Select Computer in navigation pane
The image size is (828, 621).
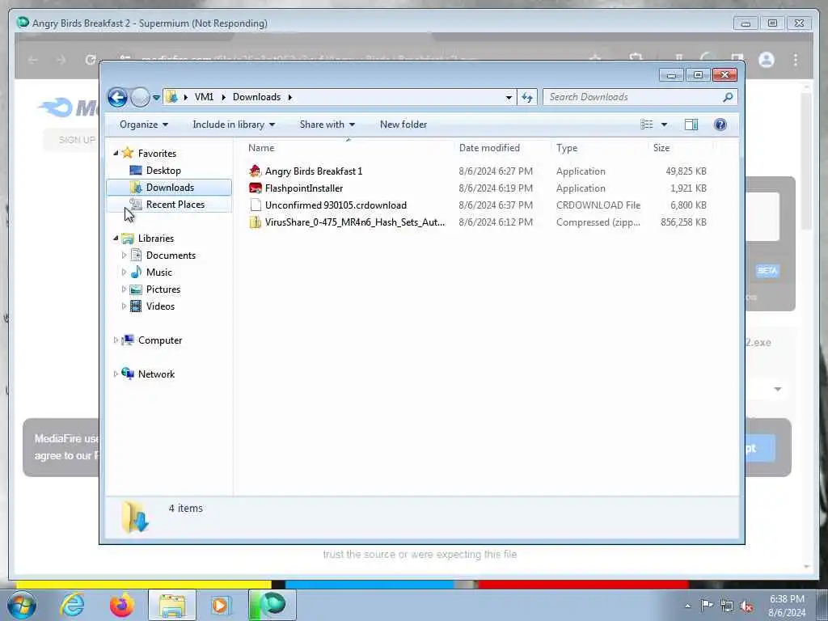pyautogui.click(x=160, y=340)
